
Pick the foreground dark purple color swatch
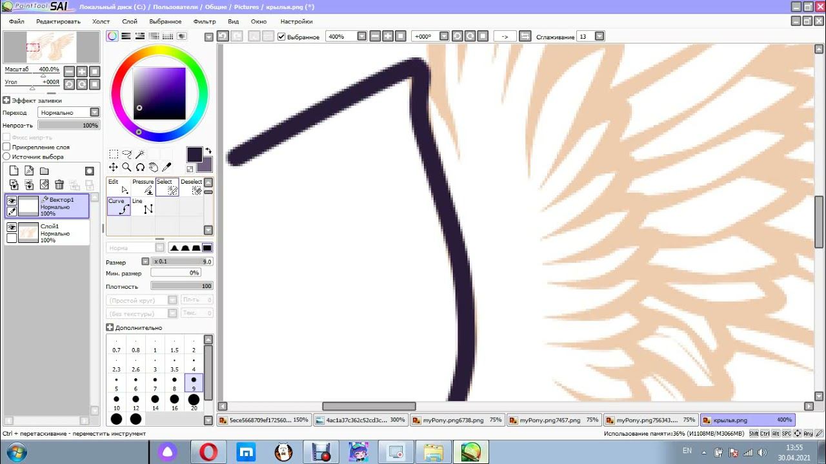point(194,154)
